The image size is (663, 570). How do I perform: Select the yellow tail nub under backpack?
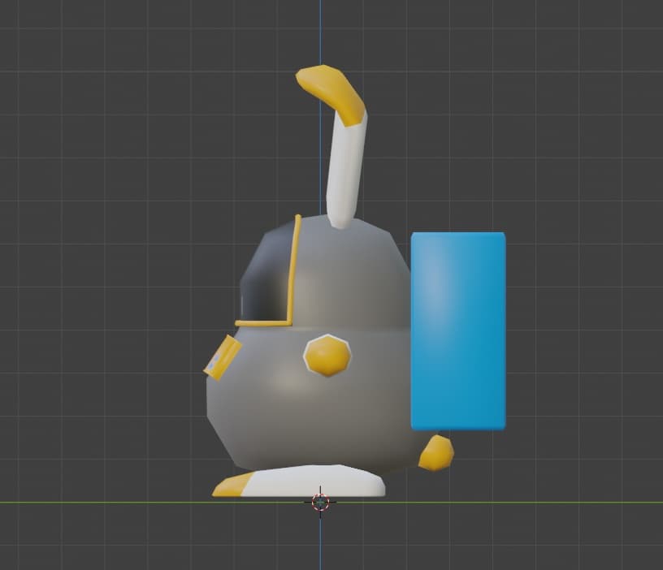[x=436, y=452]
